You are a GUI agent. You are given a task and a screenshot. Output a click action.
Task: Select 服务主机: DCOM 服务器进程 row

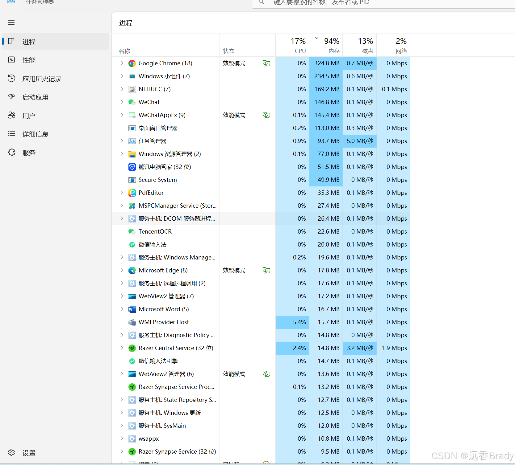261,218
